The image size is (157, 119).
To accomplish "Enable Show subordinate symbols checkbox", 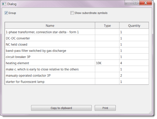I will pyautogui.click(x=72, y=13).
